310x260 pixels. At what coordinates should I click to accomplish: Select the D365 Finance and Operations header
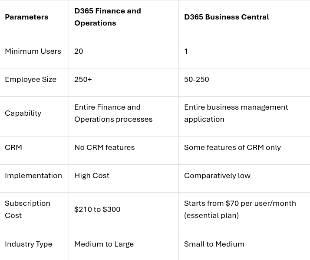click(108, 17)
